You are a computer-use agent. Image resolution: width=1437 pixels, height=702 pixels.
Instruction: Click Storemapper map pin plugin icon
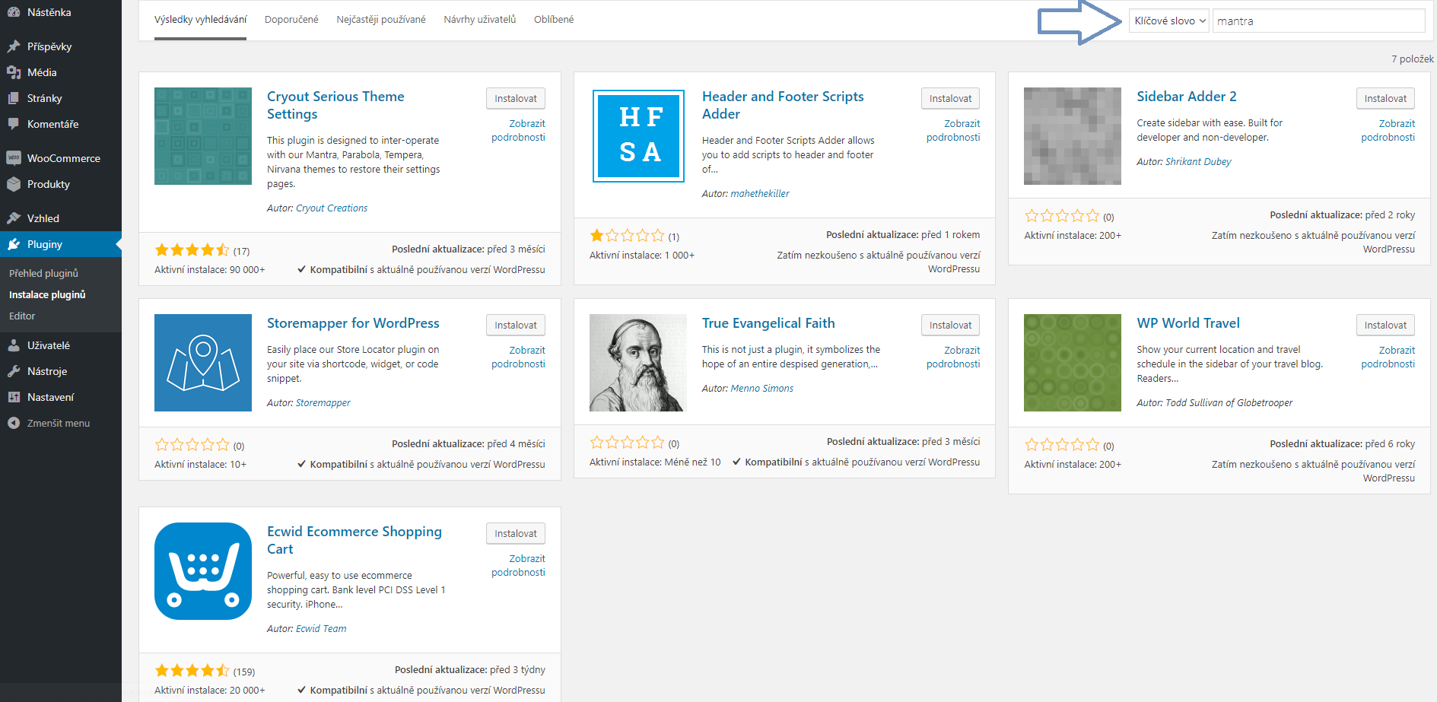point(203,363)
